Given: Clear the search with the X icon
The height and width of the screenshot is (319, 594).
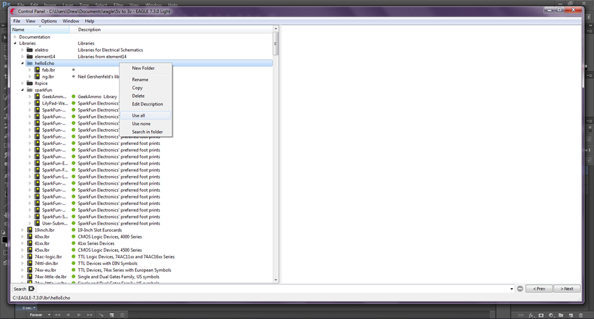Looking at the screenshot, I should [32, 289].
